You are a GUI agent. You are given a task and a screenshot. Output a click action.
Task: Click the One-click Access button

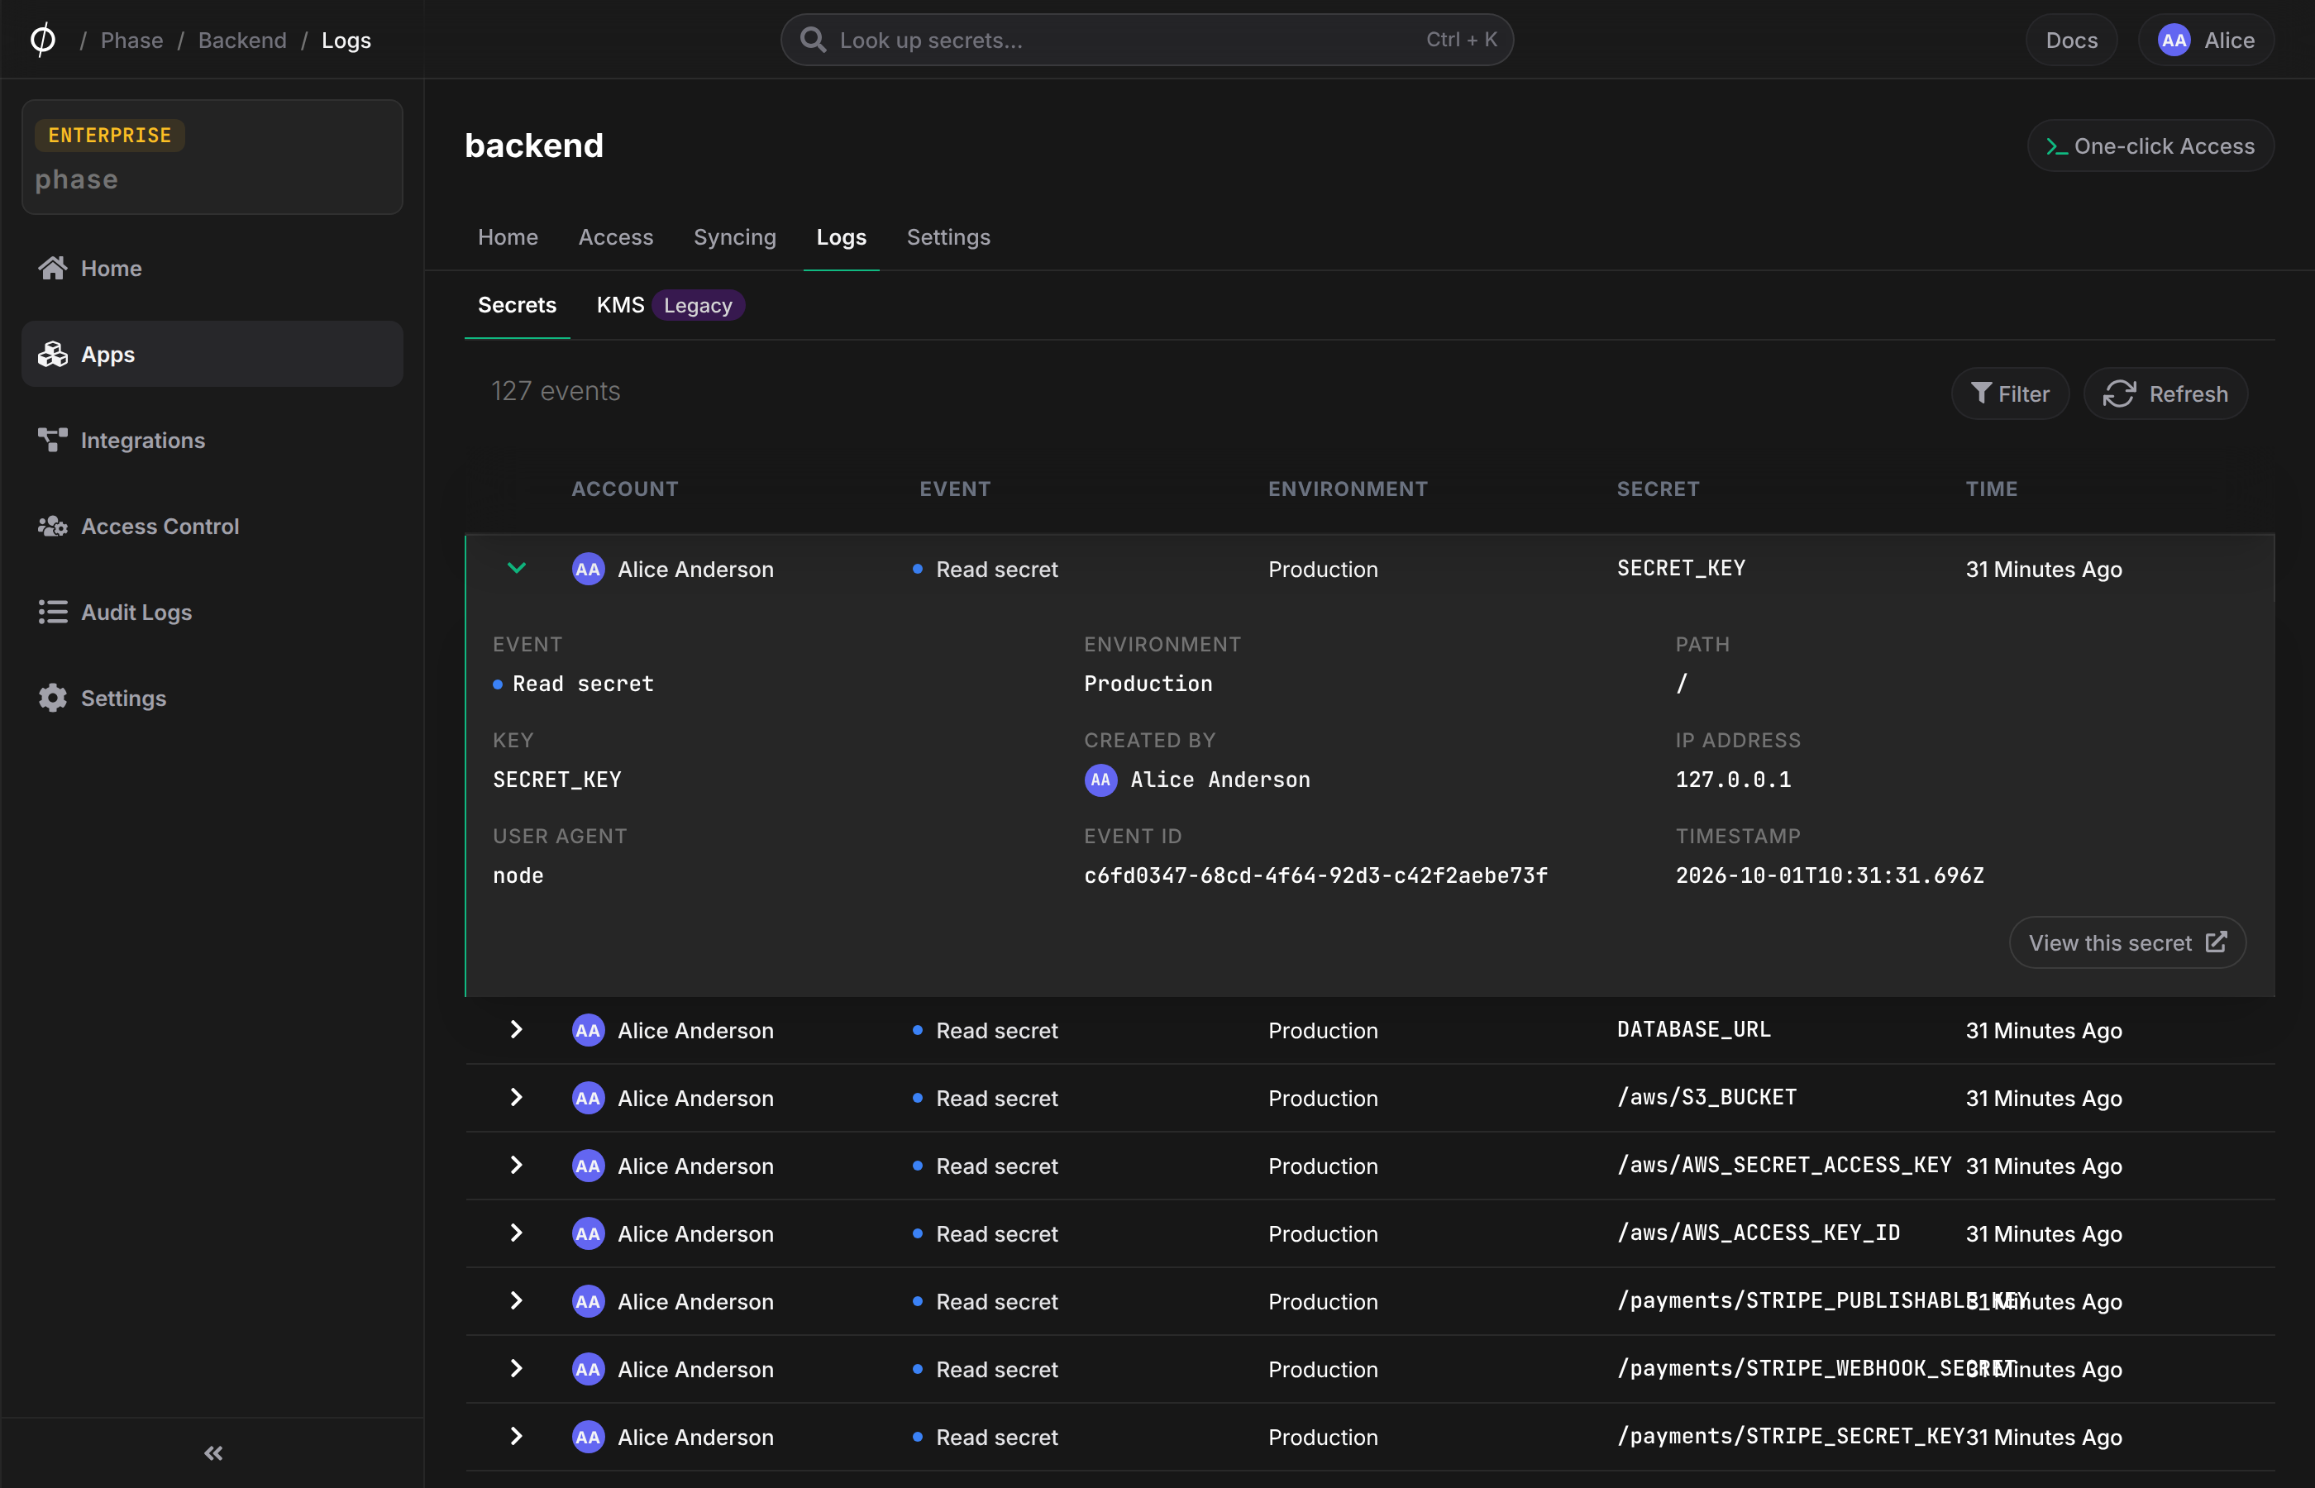(x=2150, y=145)
